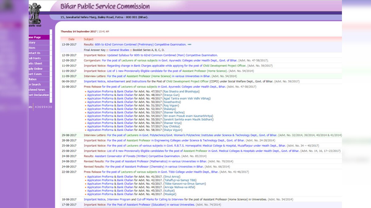Click the date cell 06-09-2017

click(69, 81)
